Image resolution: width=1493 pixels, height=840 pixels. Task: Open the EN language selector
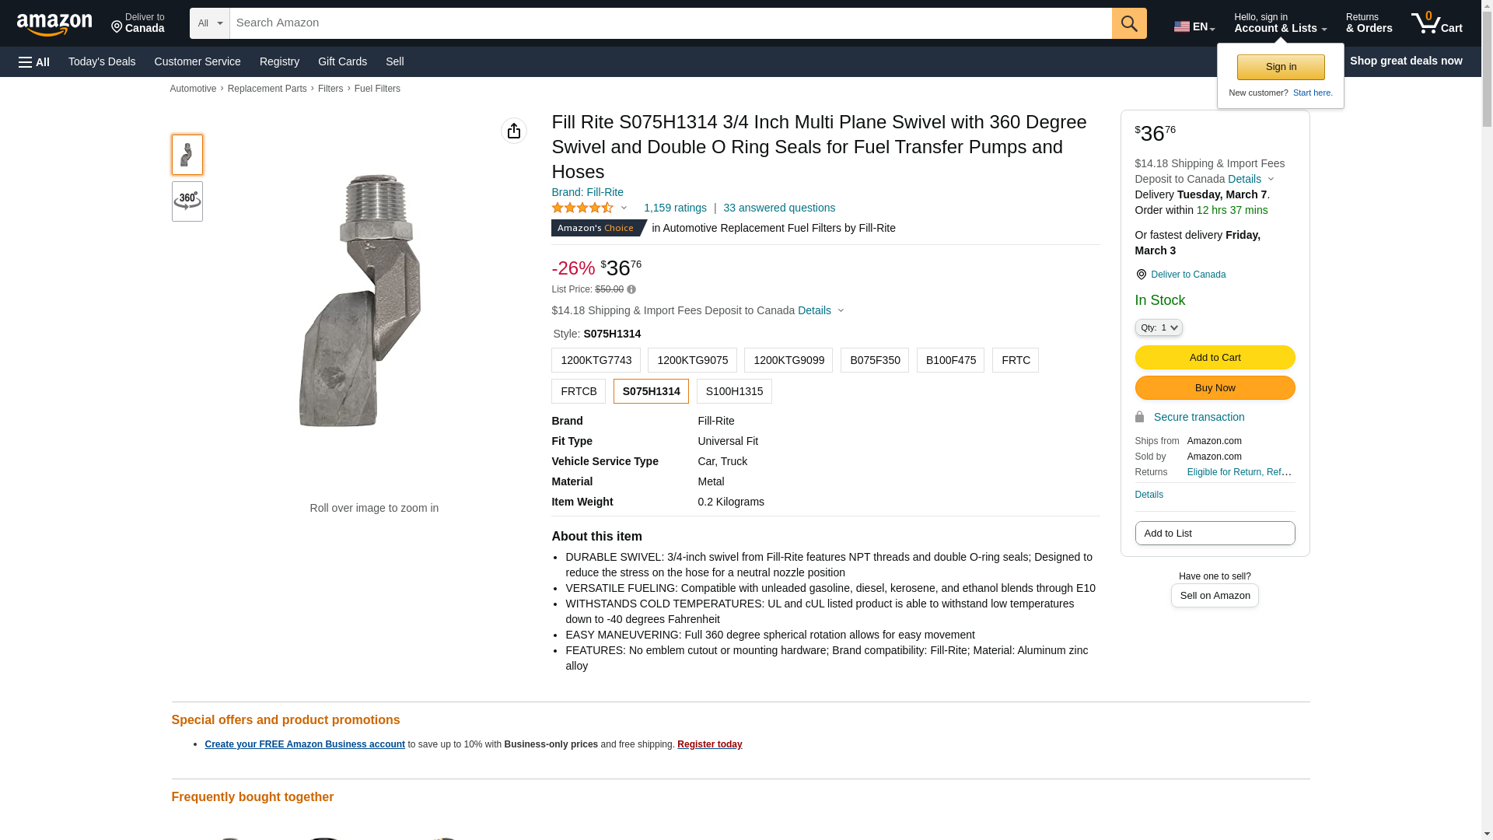pos(1194,26)
